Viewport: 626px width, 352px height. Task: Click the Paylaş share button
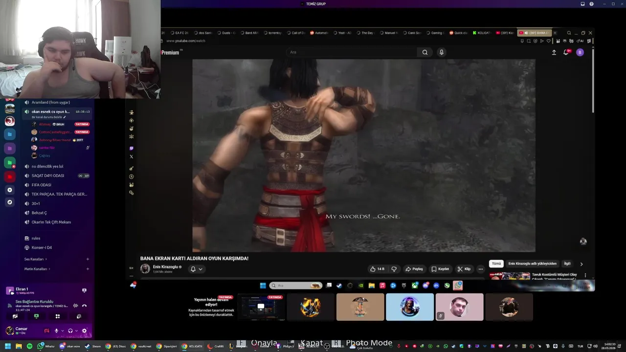(414, 269)
